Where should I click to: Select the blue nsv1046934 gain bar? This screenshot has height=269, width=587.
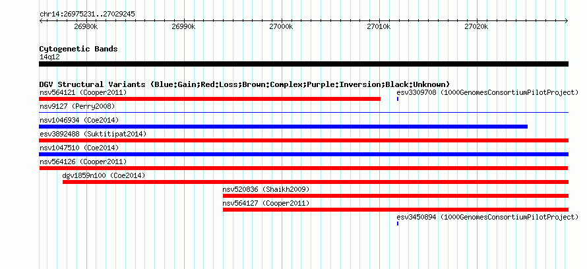point(284,127)
